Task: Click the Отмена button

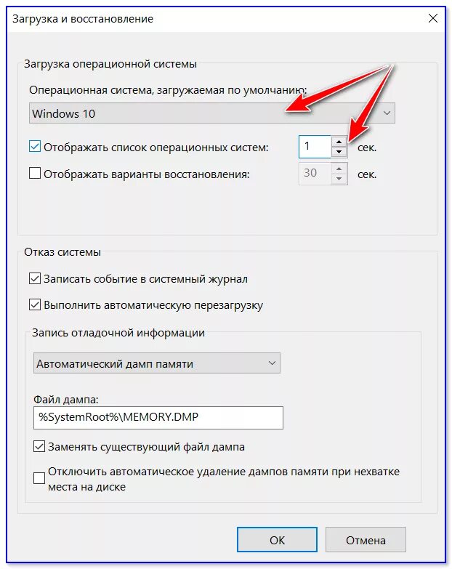Action: coord(366,540)
